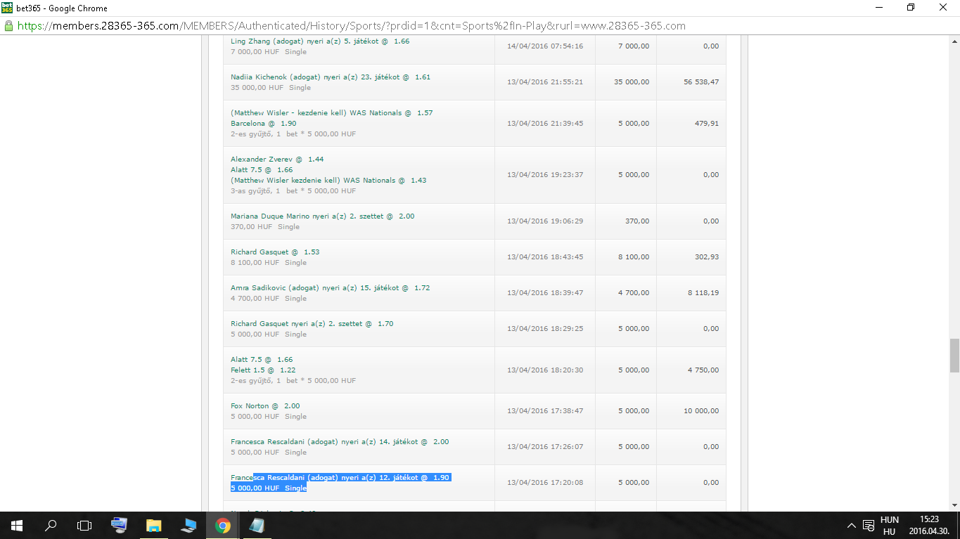The height and width of the screenshot is (539, 960).
Task: Click the 56 538,47 return amount
Action: coord(701,82)
